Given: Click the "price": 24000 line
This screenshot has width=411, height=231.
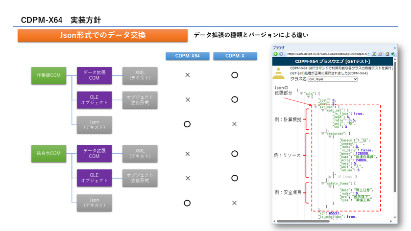Looking at the screenshot, I should tap(353, 160).
